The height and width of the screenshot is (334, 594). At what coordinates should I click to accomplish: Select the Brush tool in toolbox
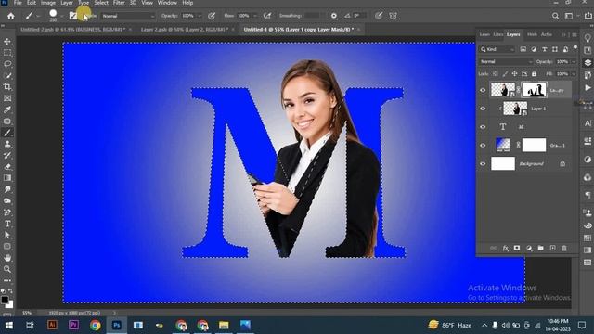(x=7, y=133)
